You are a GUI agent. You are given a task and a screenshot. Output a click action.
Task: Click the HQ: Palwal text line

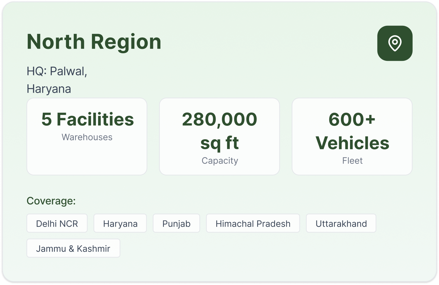57,71
